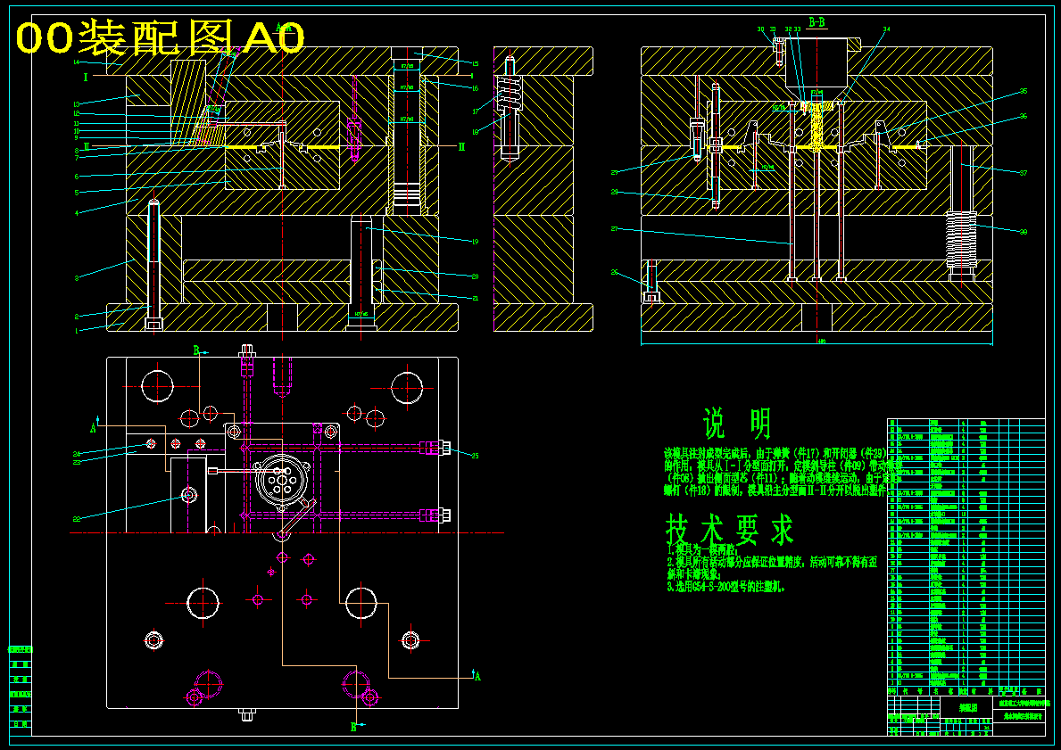Select callout number 35 in B-B view
This screenshot has height=750, width=1061.
[1024, 91]
